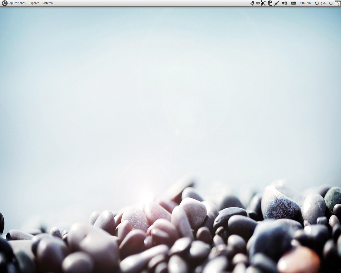The image size is (341, 273).
Task: Click the network connection plug icon
Action: click(x=277, y=3)
